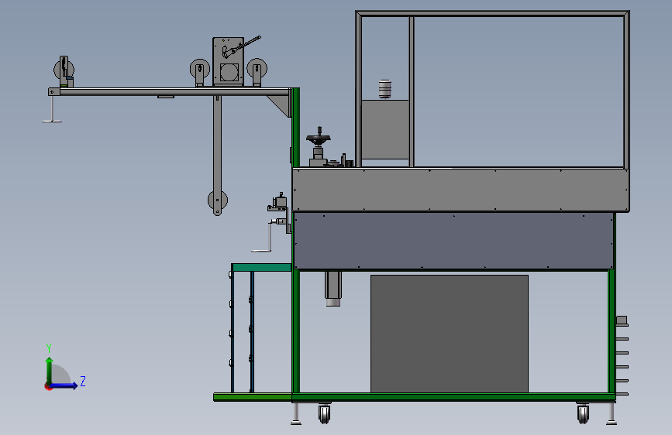Image resolution: width=672 pixels, height=435 pixels.
Task: Select the black handwheel on the machine top
Action: (x=319, y=139)
